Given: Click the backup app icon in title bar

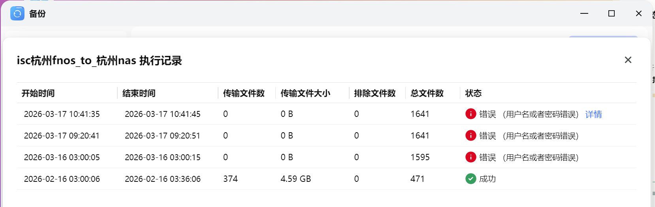Looking at the screenshot, I should click(17, 13).
